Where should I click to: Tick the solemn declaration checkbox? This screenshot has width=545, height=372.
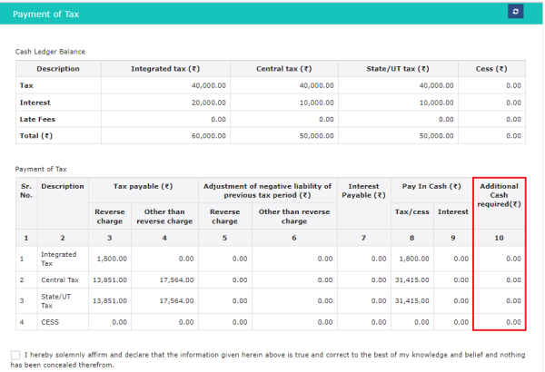pyautogui.click(x=16, y=354)
